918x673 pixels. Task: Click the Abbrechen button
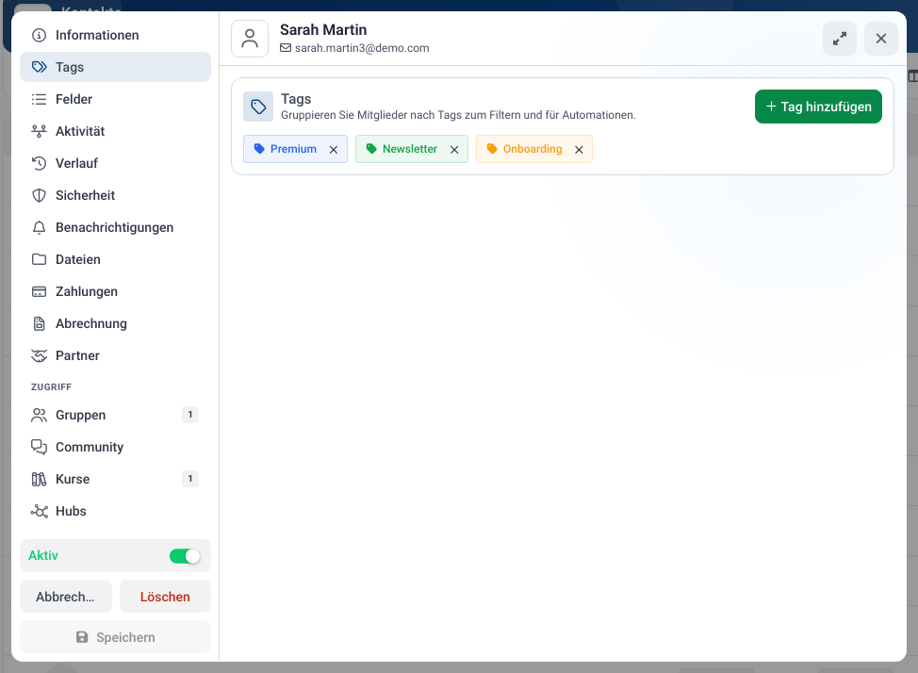(66, 597)
